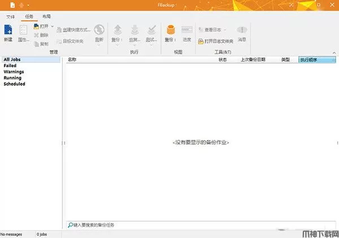Click the 删除 (Delete) button

coord(41,35)
